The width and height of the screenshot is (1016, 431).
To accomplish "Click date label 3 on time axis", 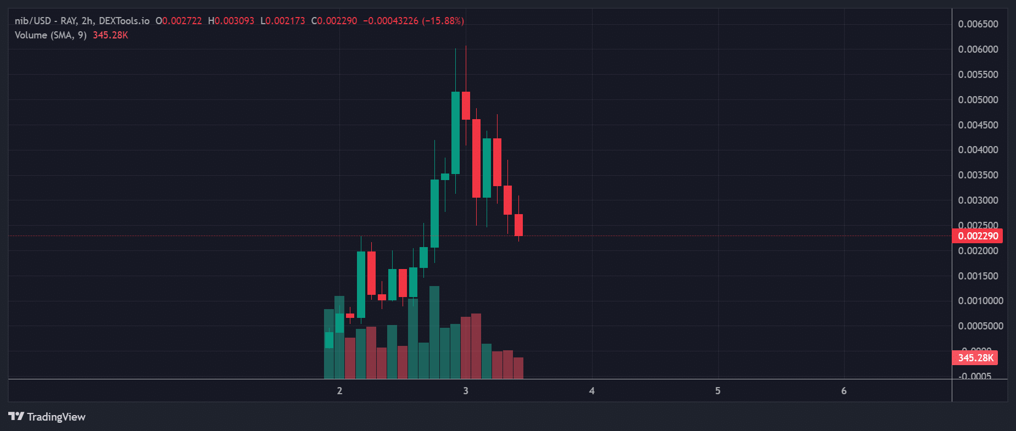I will 466,391.
